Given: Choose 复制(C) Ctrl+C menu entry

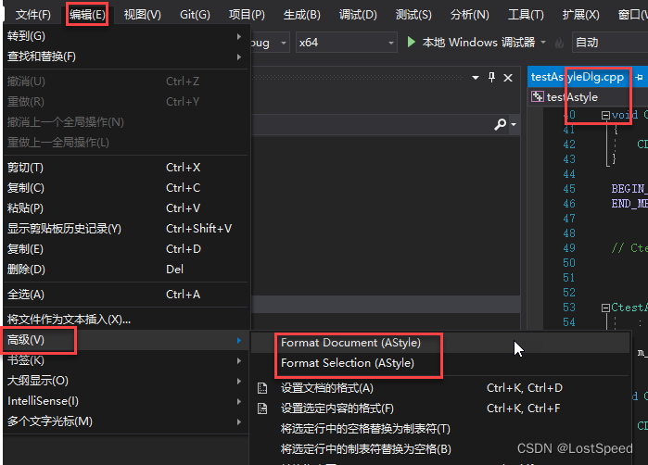Looking at the screenshot, I should pos(125,188).
